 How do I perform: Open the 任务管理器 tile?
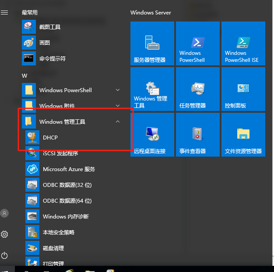(198, 89)
